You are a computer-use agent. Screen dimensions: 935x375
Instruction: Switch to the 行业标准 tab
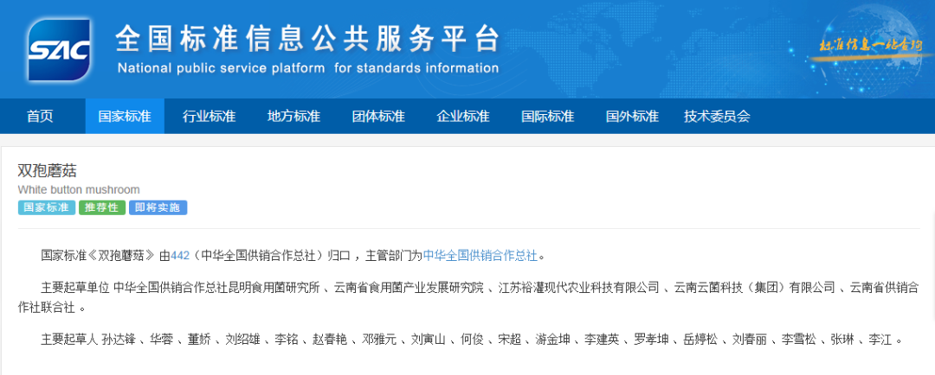pyautogui.click(x=209, y=116)
